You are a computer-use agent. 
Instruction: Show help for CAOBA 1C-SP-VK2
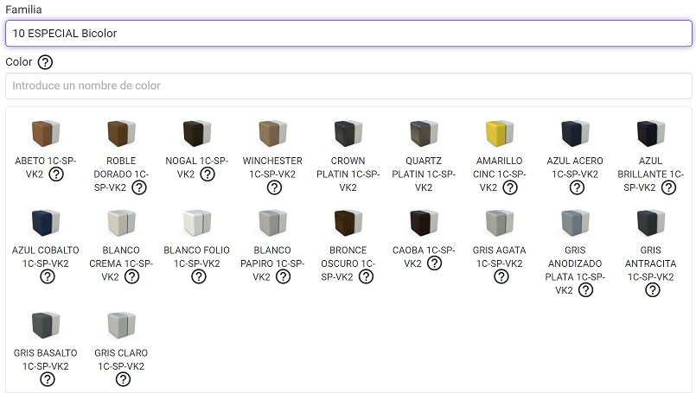(x=434, y=263)
